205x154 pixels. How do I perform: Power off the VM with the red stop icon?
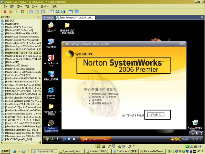(x=5, y=12)
